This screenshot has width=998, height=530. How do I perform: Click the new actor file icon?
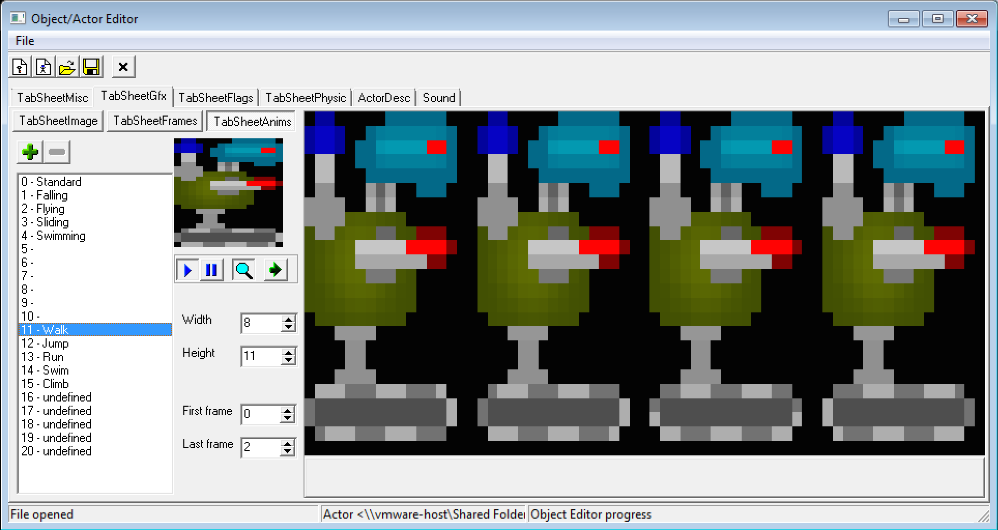[x=44, y=67]
